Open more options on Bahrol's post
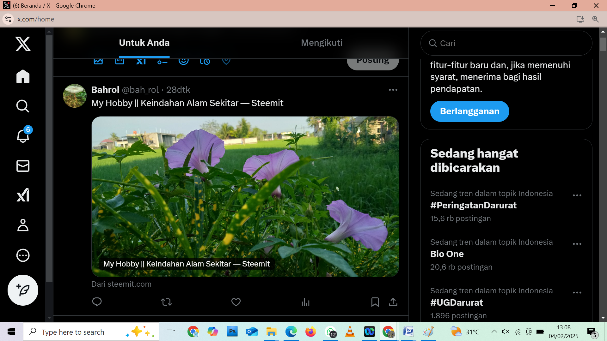This screenshot has width=607, height=341. (x=393, y=90)
